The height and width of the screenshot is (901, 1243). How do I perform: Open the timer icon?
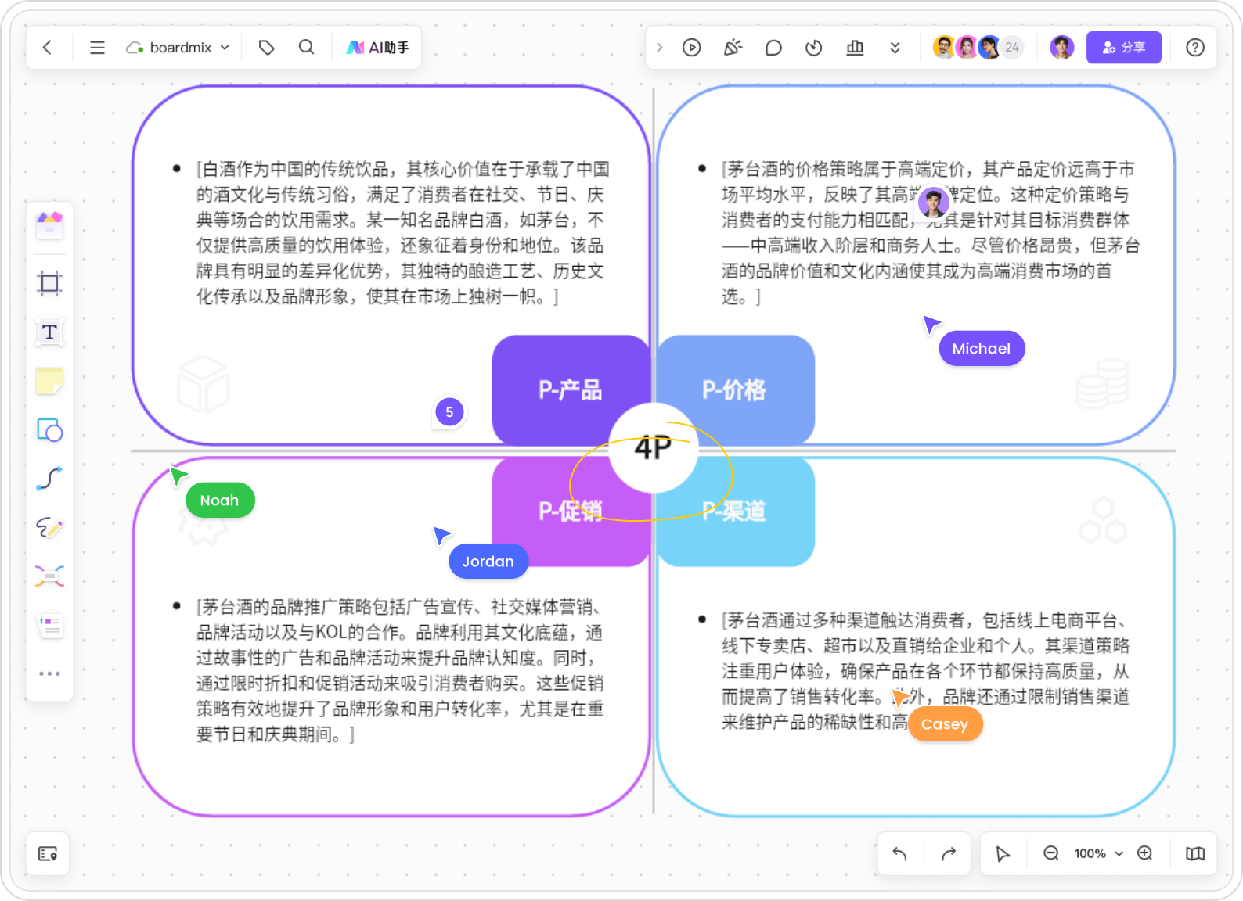[x=814, y=48]
